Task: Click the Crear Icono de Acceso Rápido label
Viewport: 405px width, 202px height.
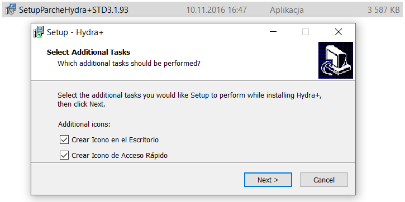Action: point(120,156)
